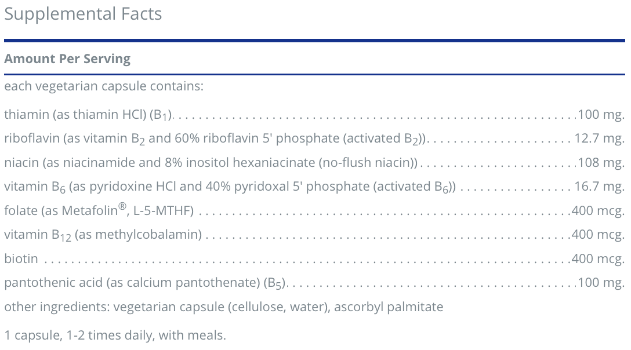Click the 400 mcg. vitamin B12 value

click(598, 235)
